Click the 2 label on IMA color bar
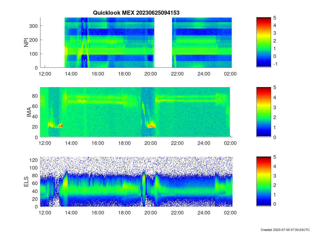310x232 pixels. [274, 117]
